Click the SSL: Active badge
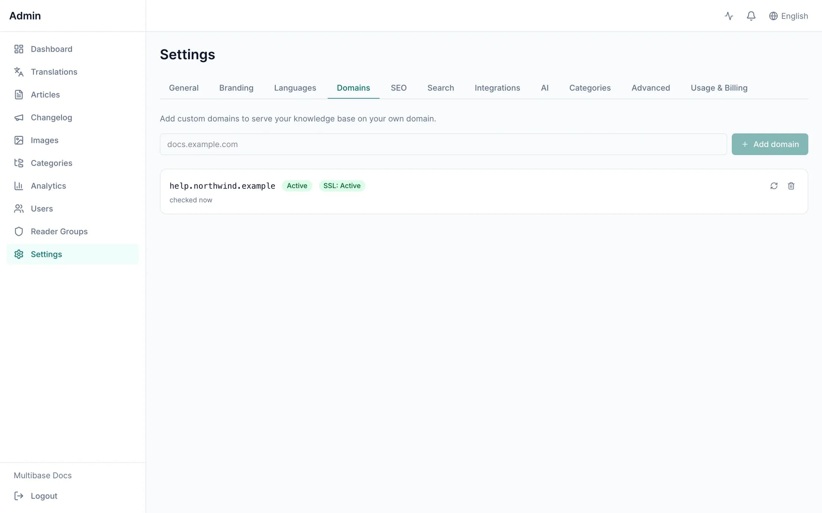Screen dimensions: 822x513 pos(342,186)
